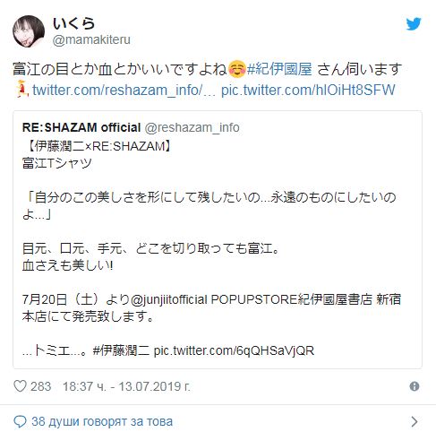Click the speech bubble conversation icon
The width and height of the screenshot is (436, 432).
click(x=21, y=421)
